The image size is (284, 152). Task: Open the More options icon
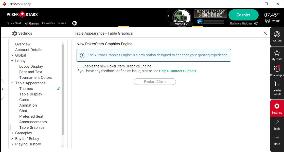(x=277, y=138)
